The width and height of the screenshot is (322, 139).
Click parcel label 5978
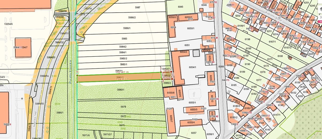[x=123, y=107]
